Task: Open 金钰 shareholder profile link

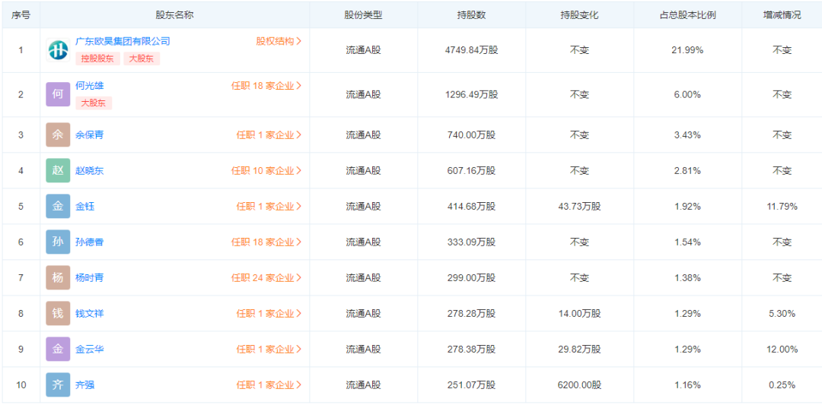Action: coord(85,206)
